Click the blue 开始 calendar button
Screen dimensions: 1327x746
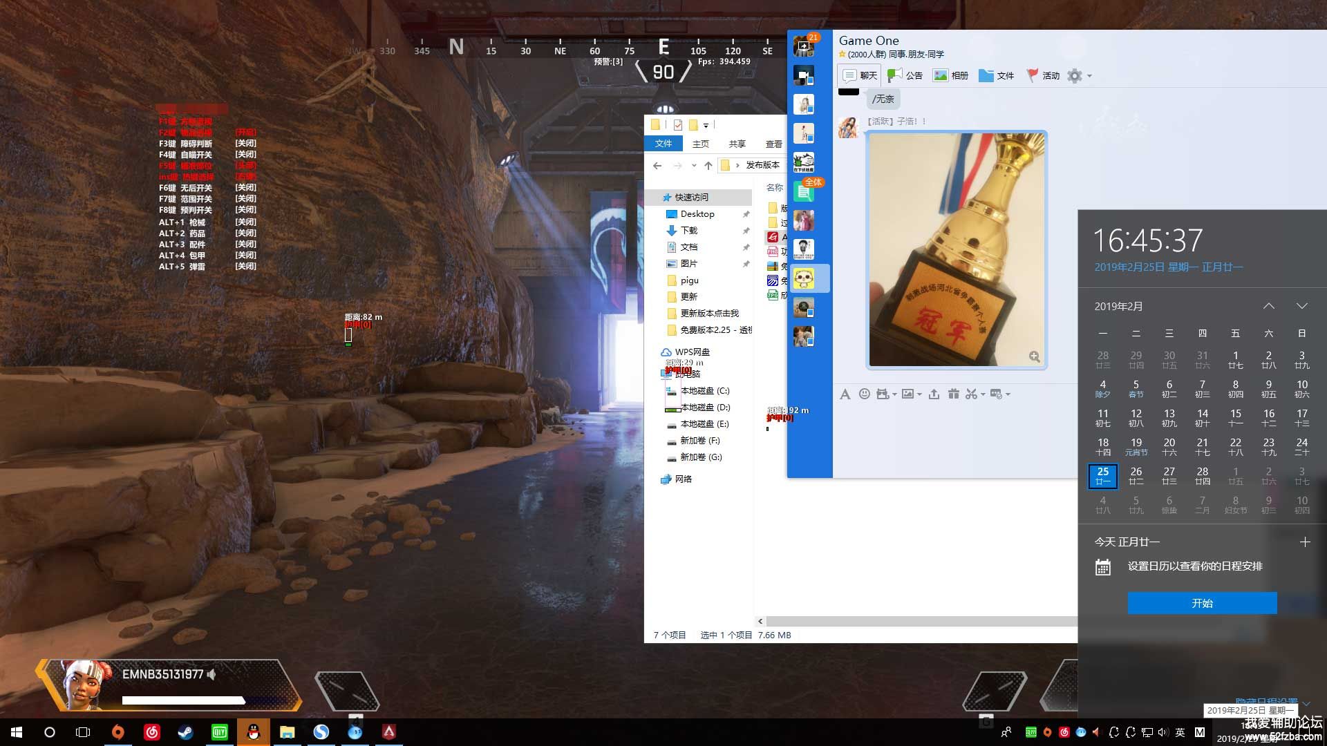1202,603
